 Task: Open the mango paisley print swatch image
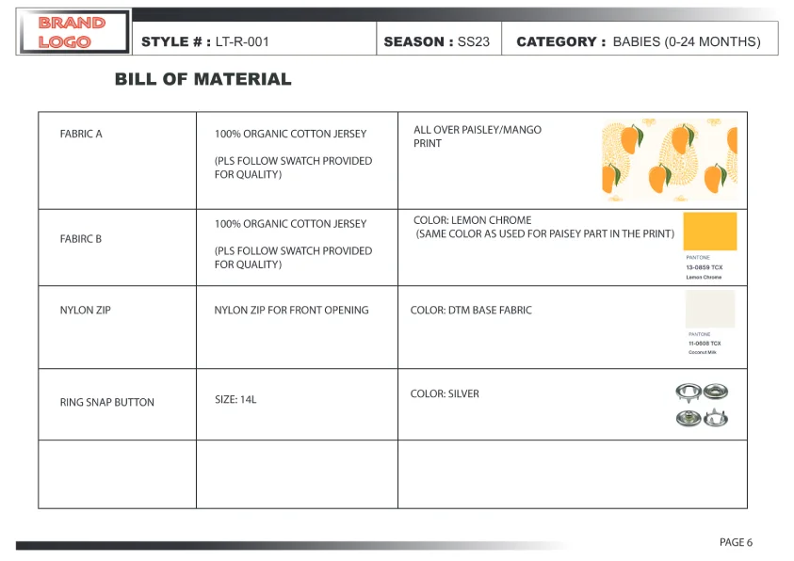[x=669, y=160]
